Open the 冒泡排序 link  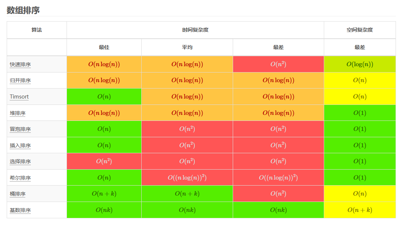point(20,129)
